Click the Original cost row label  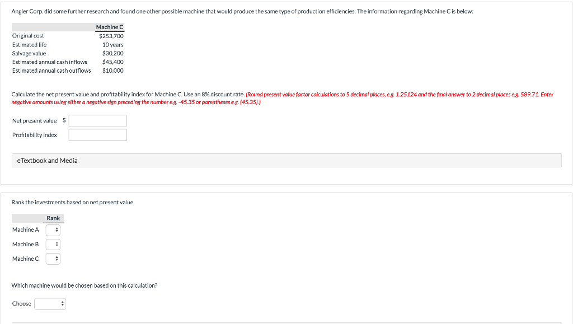28,36
